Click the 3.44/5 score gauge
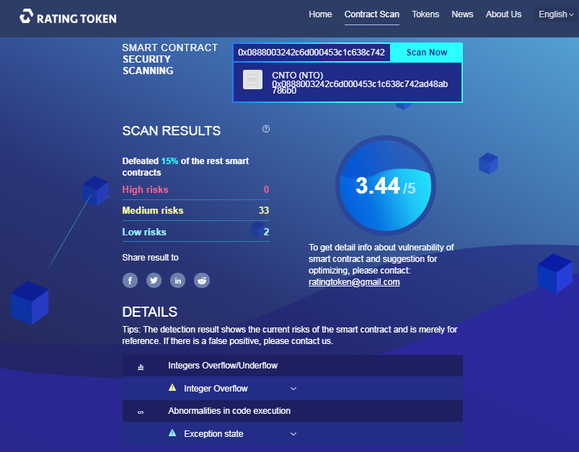Screen dimensions: 579x452 [386, 186]
